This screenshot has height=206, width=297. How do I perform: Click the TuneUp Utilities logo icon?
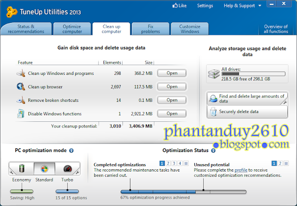[12, 12]
